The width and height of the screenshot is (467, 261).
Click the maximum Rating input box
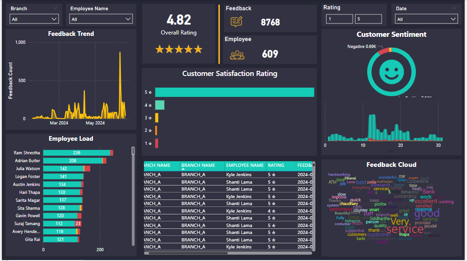click(x=368, y=19)
